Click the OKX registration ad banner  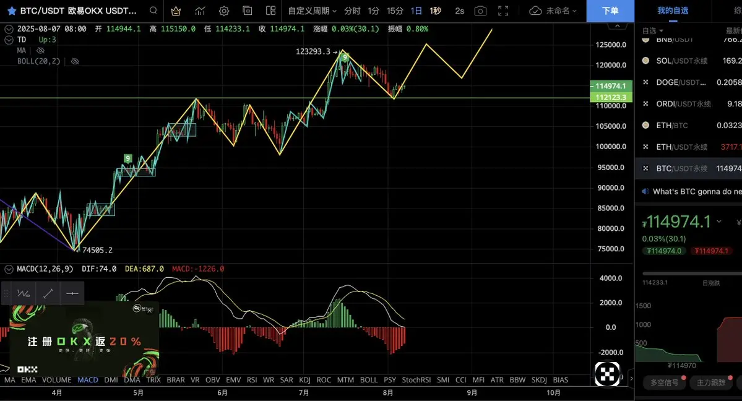(x=84, y=341)
